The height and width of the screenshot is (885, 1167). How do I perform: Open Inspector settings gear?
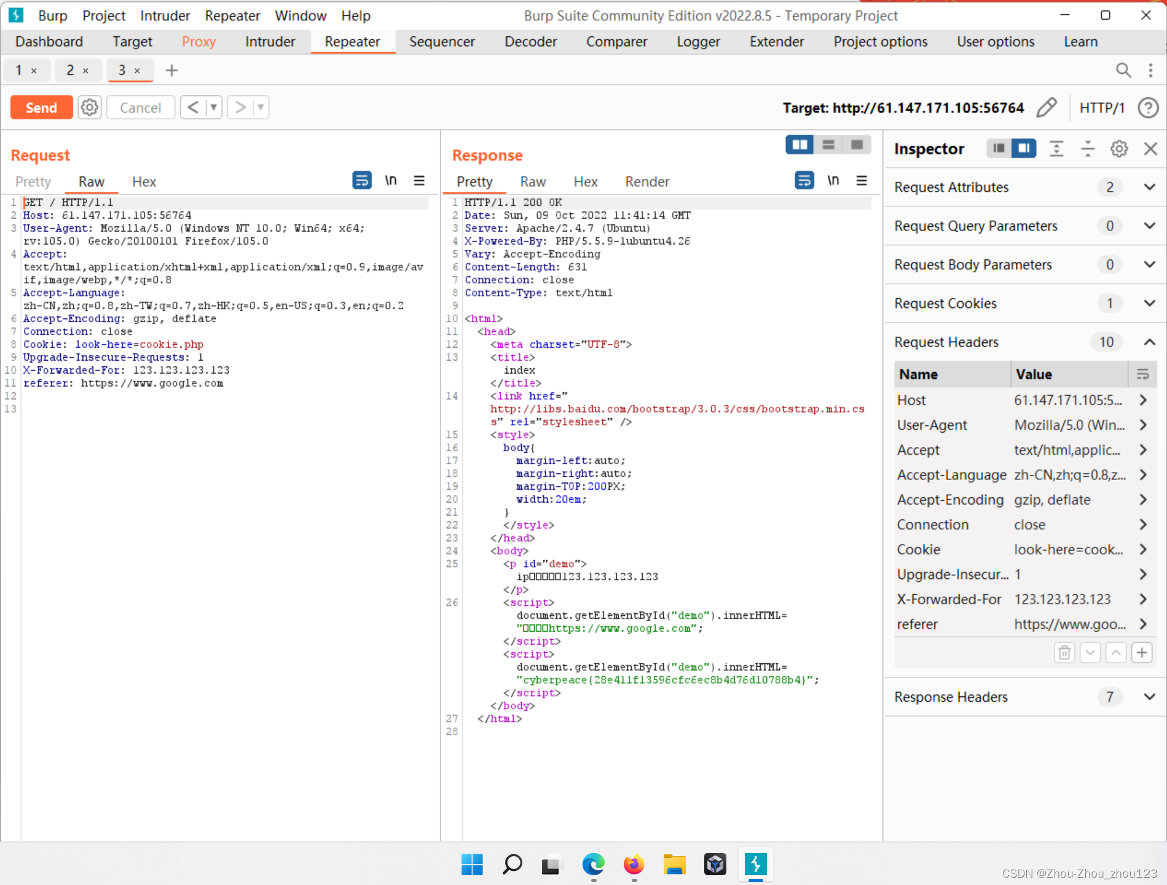coord(1119,148)
